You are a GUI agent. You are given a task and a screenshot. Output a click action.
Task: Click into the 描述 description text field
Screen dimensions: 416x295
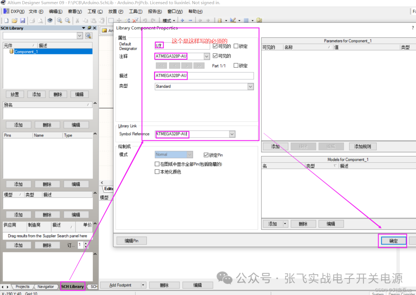(220, 76)
